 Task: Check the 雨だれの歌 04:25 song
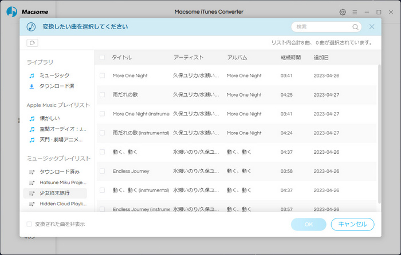102,95
